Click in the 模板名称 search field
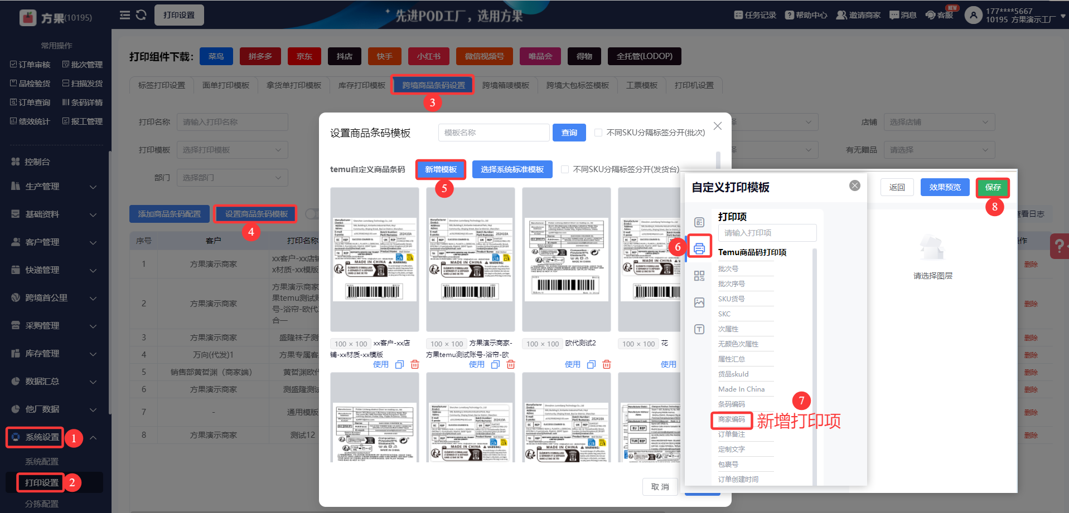 tap(494, 133)
